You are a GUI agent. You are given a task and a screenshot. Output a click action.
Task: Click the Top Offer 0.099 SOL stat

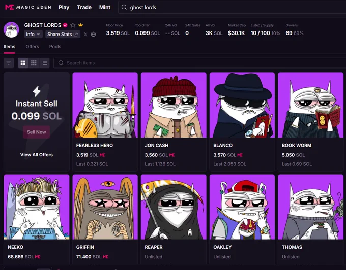point(148,30)
